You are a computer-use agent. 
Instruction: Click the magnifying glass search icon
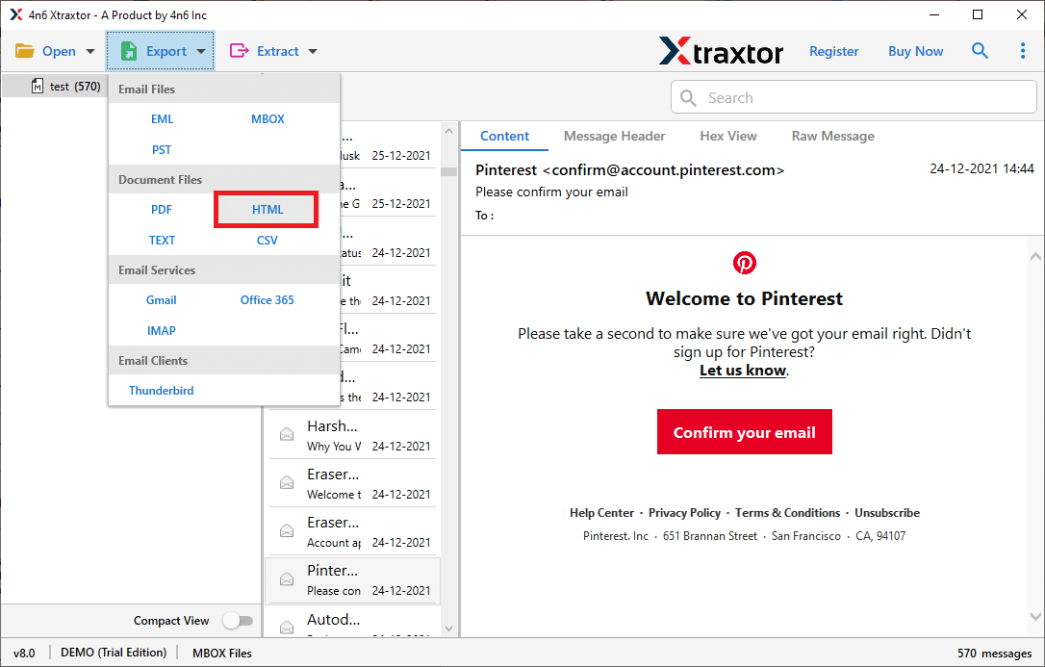[980, 50]
